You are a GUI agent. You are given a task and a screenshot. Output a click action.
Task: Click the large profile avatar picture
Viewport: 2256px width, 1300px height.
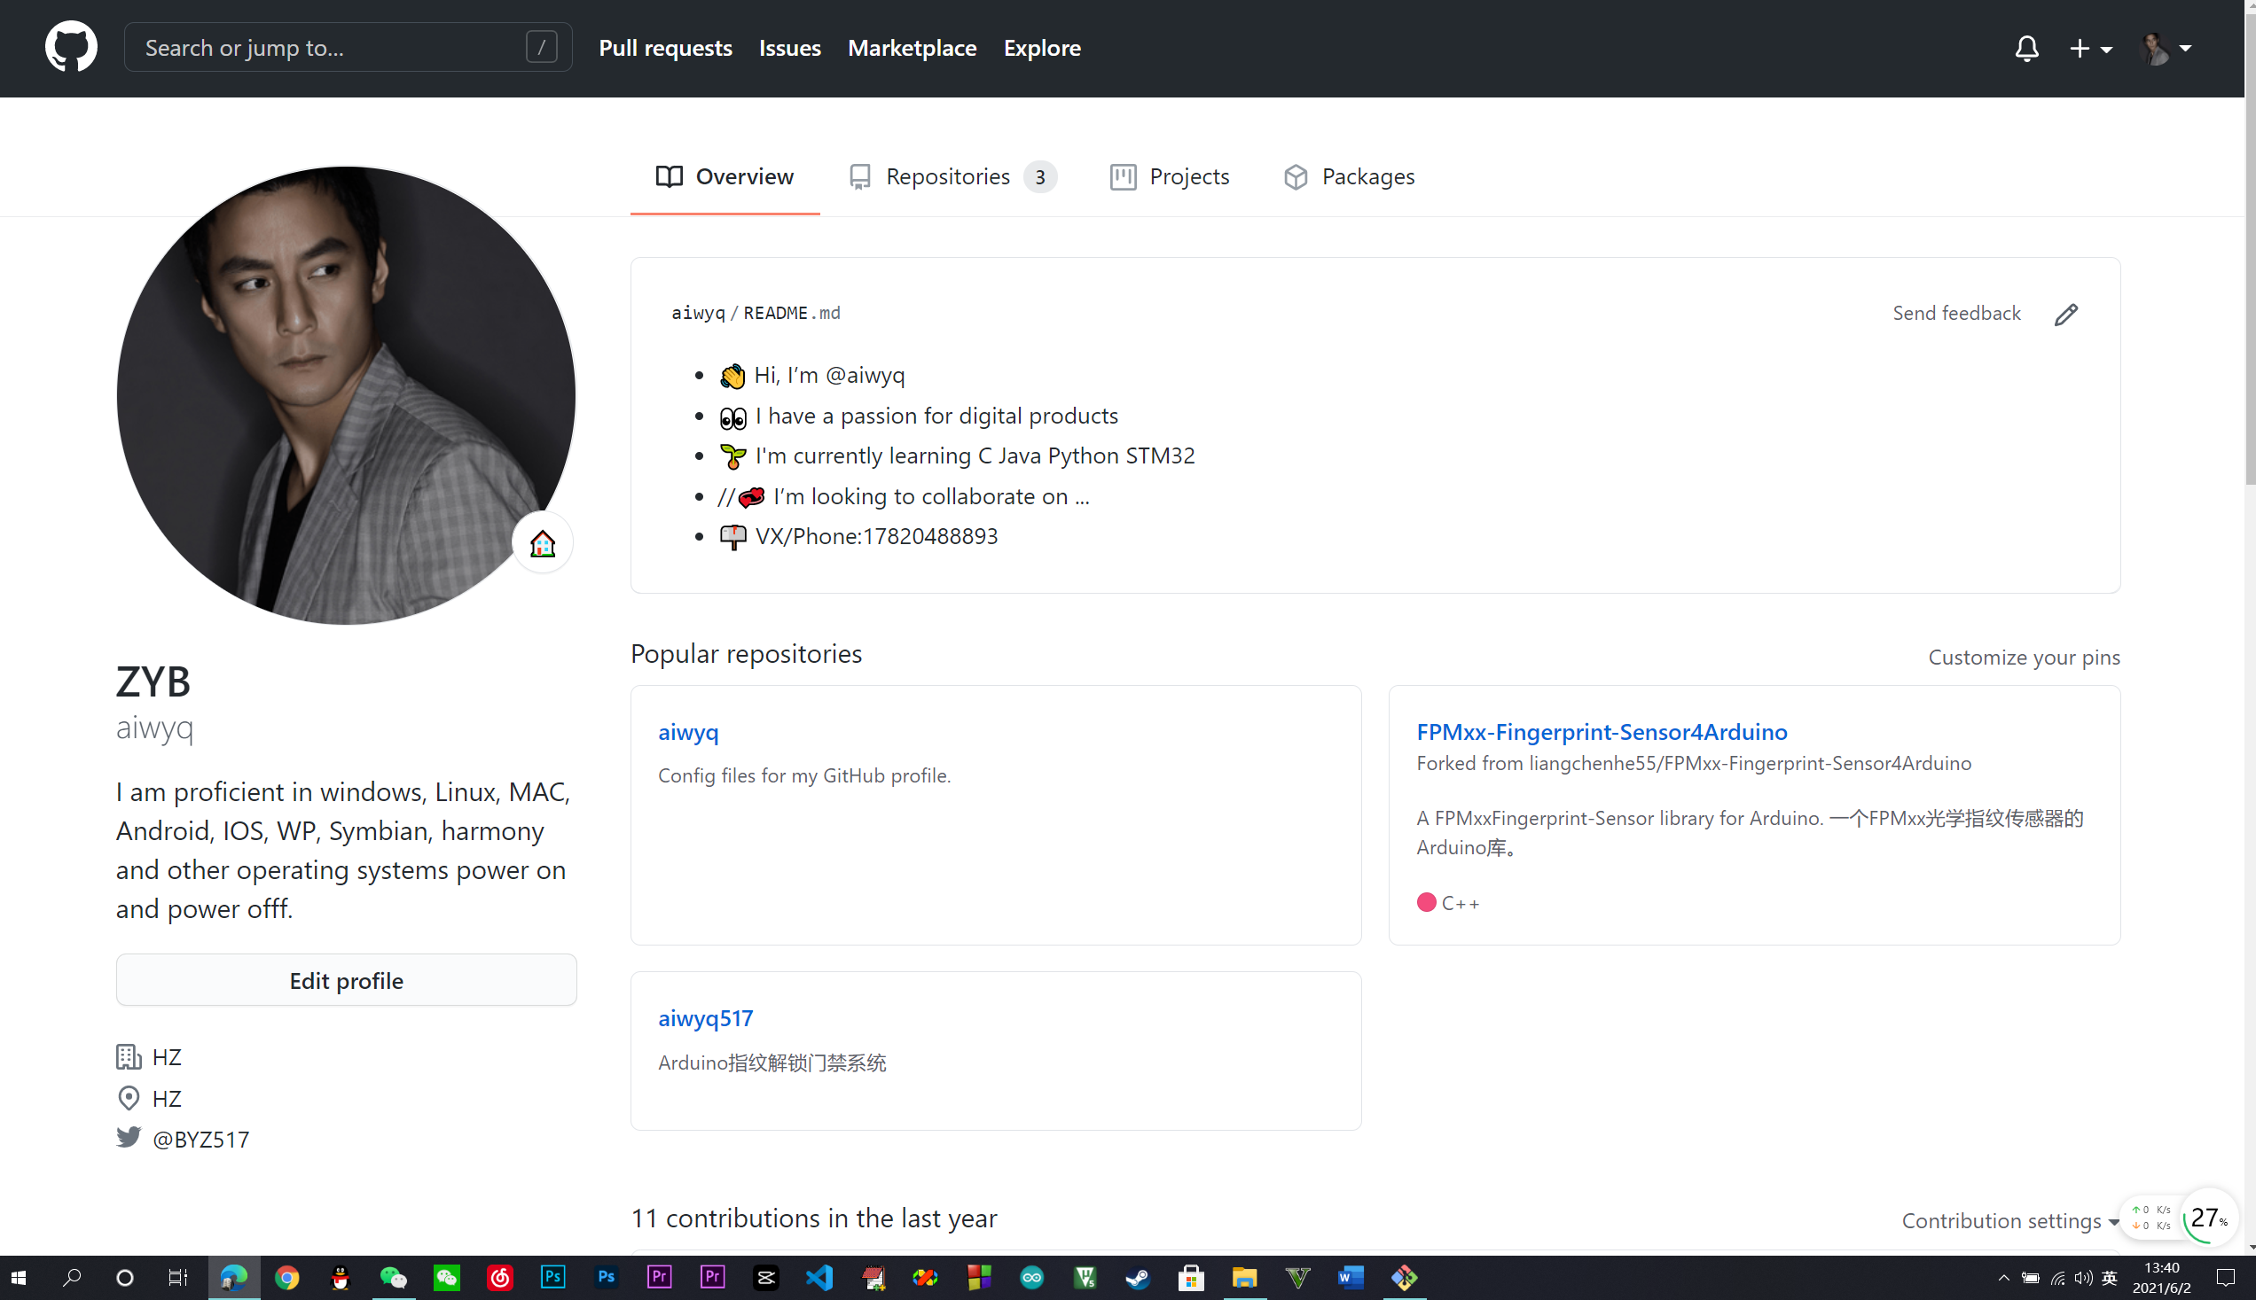[x=346, y=395]
